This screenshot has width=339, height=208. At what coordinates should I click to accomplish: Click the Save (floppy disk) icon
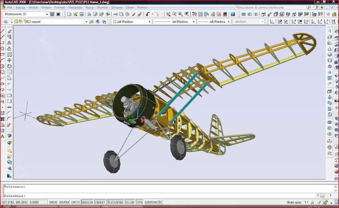[x=81, y=14]
